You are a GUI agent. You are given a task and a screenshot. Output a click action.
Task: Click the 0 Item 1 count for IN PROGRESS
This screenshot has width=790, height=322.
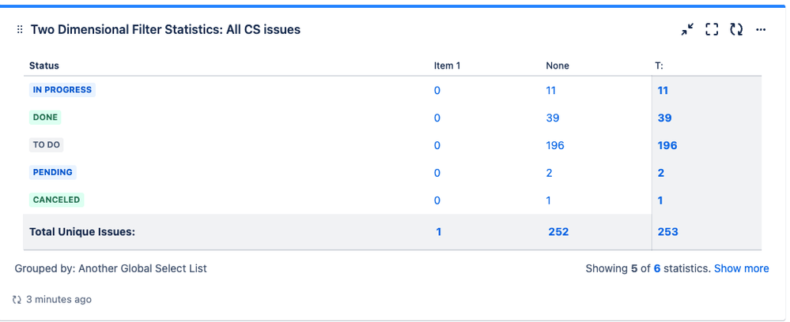(437, 91)
